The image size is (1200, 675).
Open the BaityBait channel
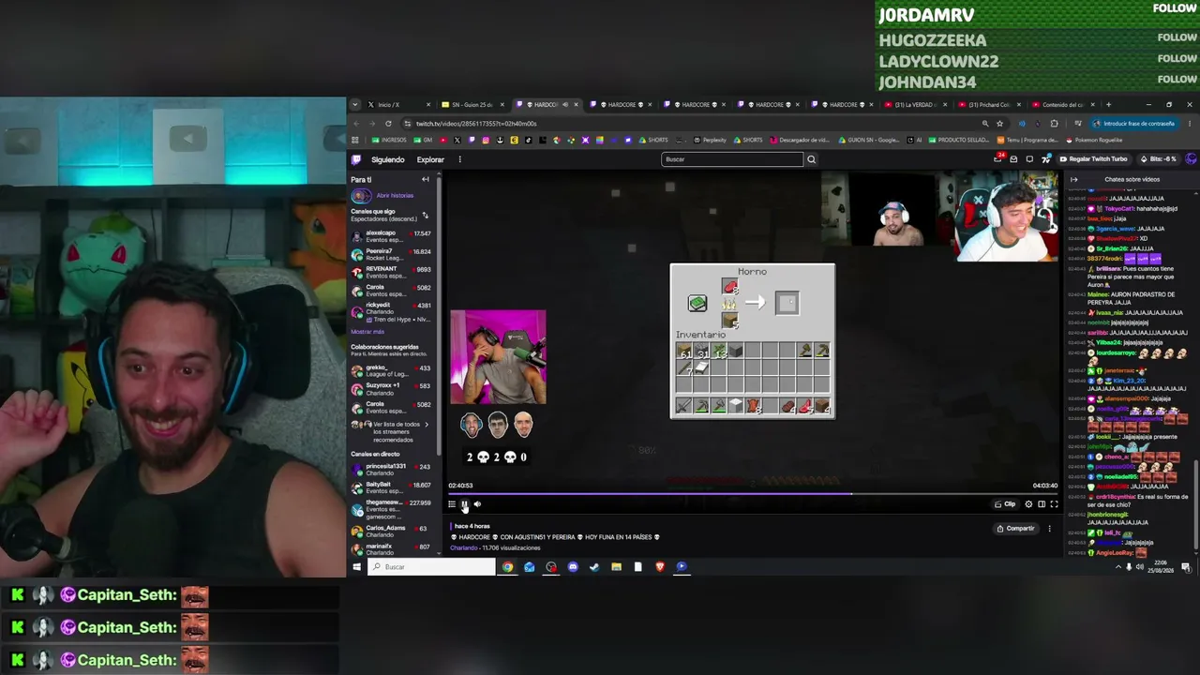[x=390, y=488]
